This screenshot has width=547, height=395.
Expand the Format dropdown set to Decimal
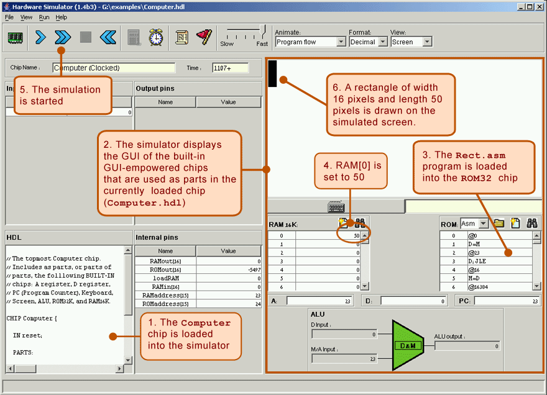[367, 42]
